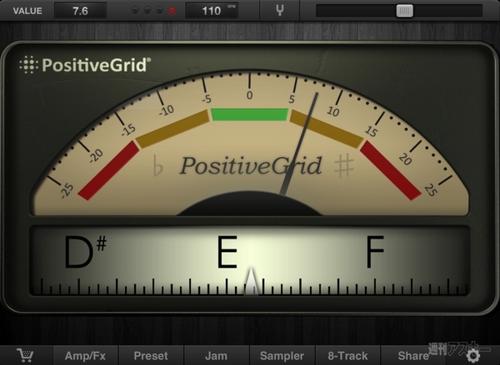Click the green in-tune zone on the meter

point(250,115)
